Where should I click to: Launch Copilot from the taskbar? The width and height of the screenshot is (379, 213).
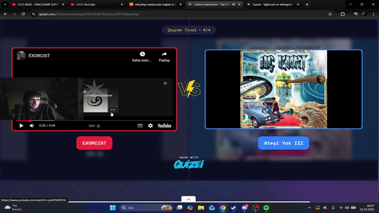[x=190, y=208]
